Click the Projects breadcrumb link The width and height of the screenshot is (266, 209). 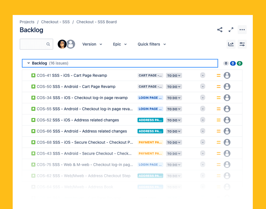[27, 22]
